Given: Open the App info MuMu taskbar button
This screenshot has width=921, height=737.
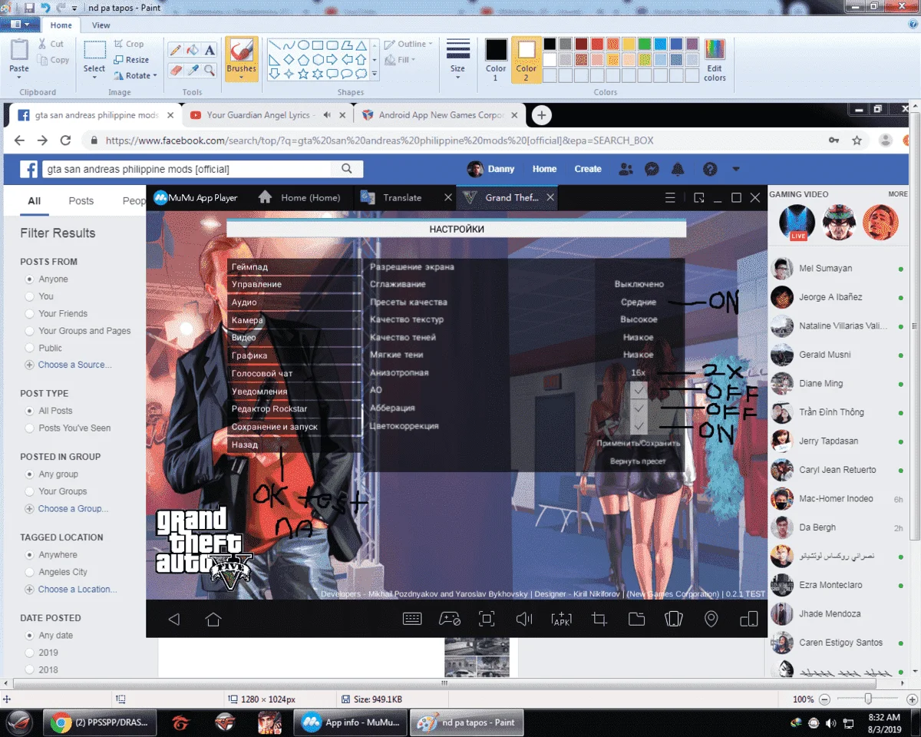Looking at the screenshot, I should pos(350,722).
